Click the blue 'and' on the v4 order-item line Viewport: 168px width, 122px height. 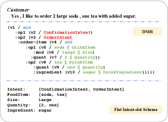(x=68, y=42)
